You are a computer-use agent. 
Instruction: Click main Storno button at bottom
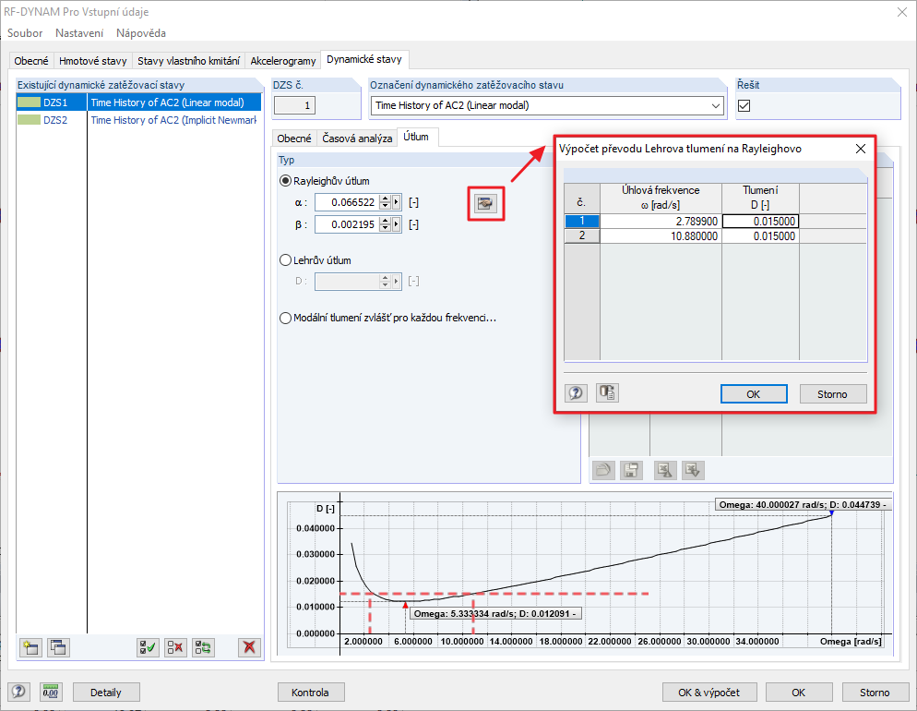click(875, 693)
